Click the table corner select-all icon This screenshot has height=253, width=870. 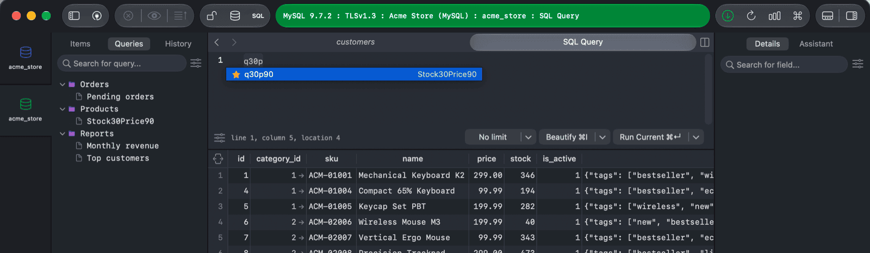(x=218, y=159)
